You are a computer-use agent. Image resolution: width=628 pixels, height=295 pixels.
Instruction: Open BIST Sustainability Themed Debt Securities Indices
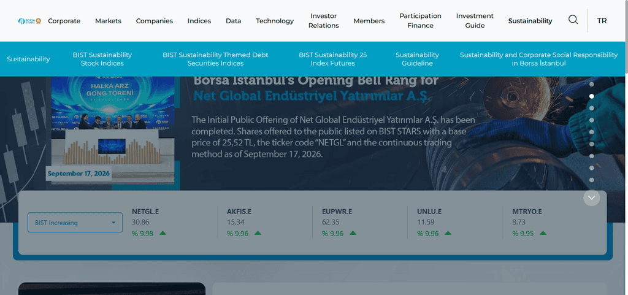(x=215, y=59)
